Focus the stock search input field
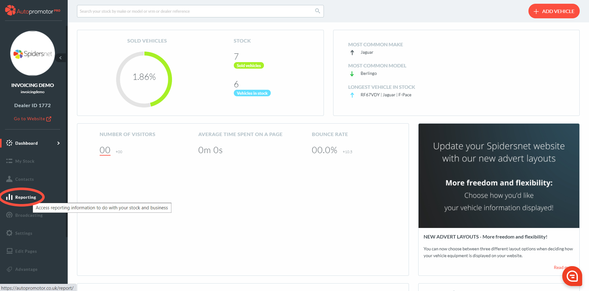 tap(196, 11)
